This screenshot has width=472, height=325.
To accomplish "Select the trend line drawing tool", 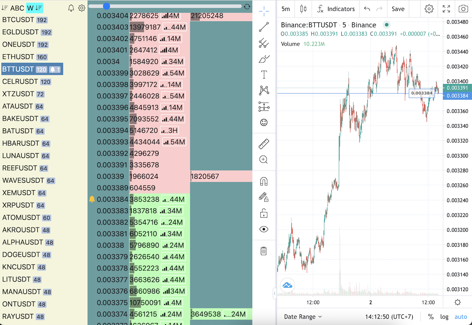I will (264, 27).
